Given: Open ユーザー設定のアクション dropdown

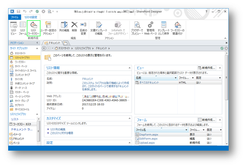Looking at the screenshot, I should point(49,27).
